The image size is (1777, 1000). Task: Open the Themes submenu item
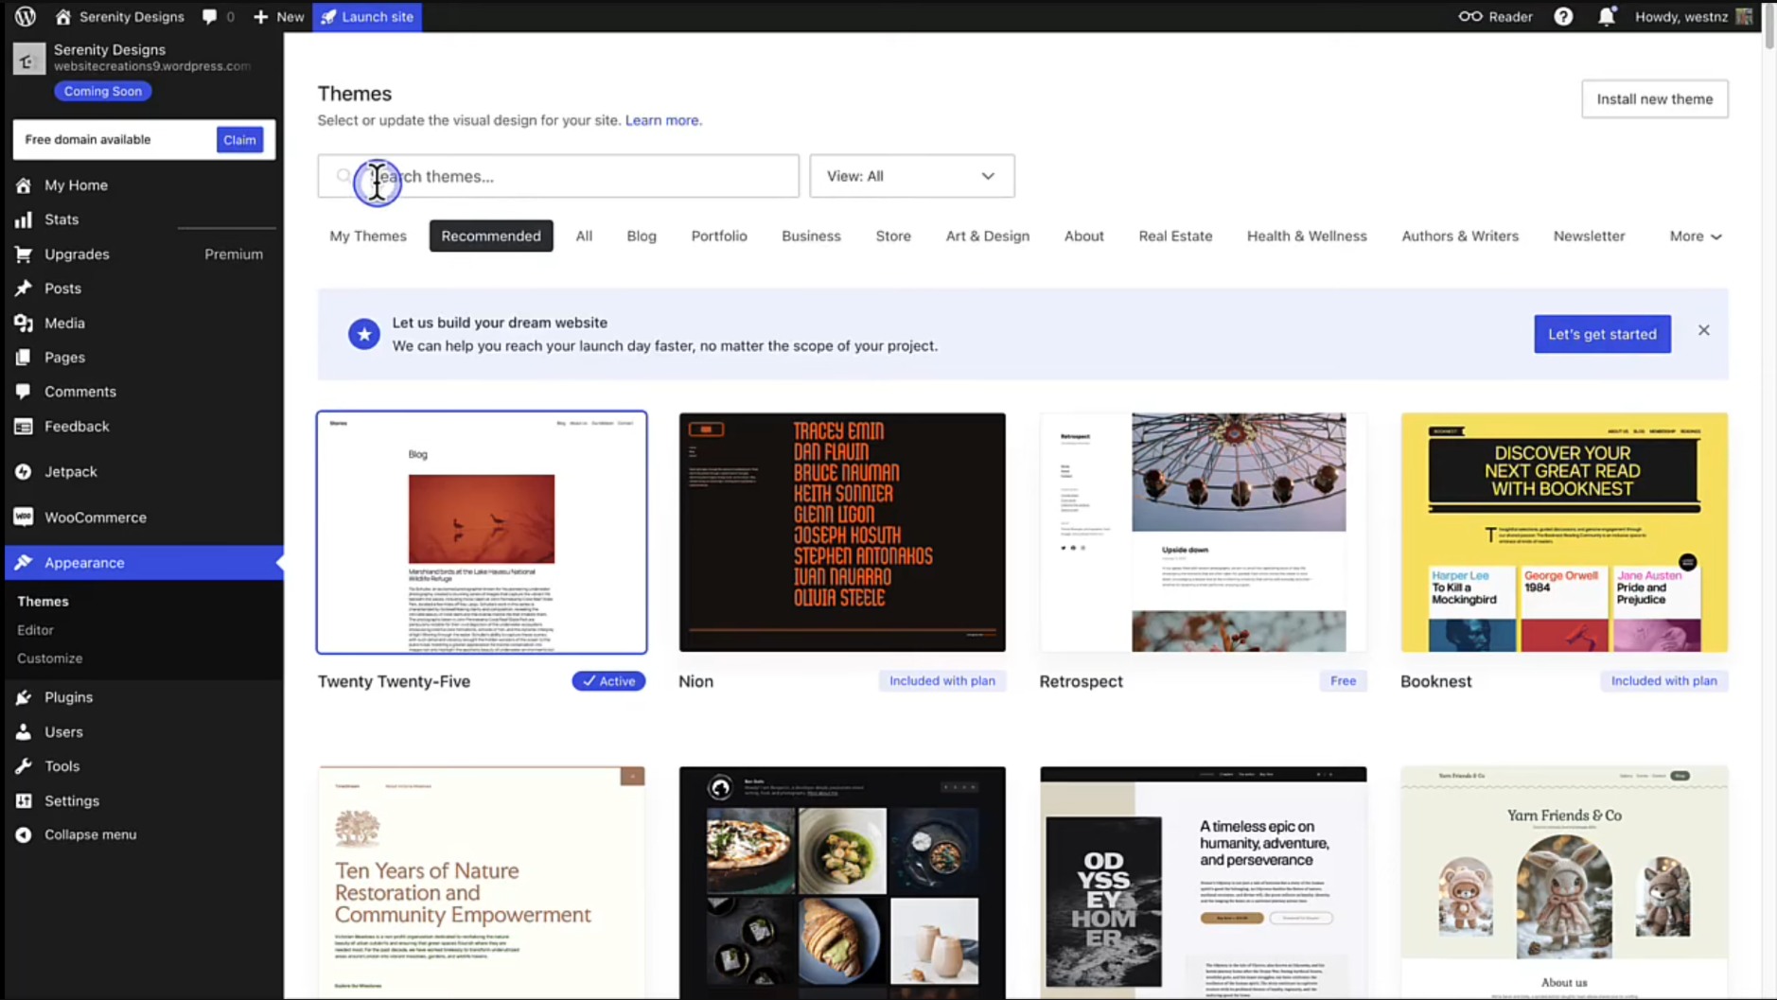[43, 602]
